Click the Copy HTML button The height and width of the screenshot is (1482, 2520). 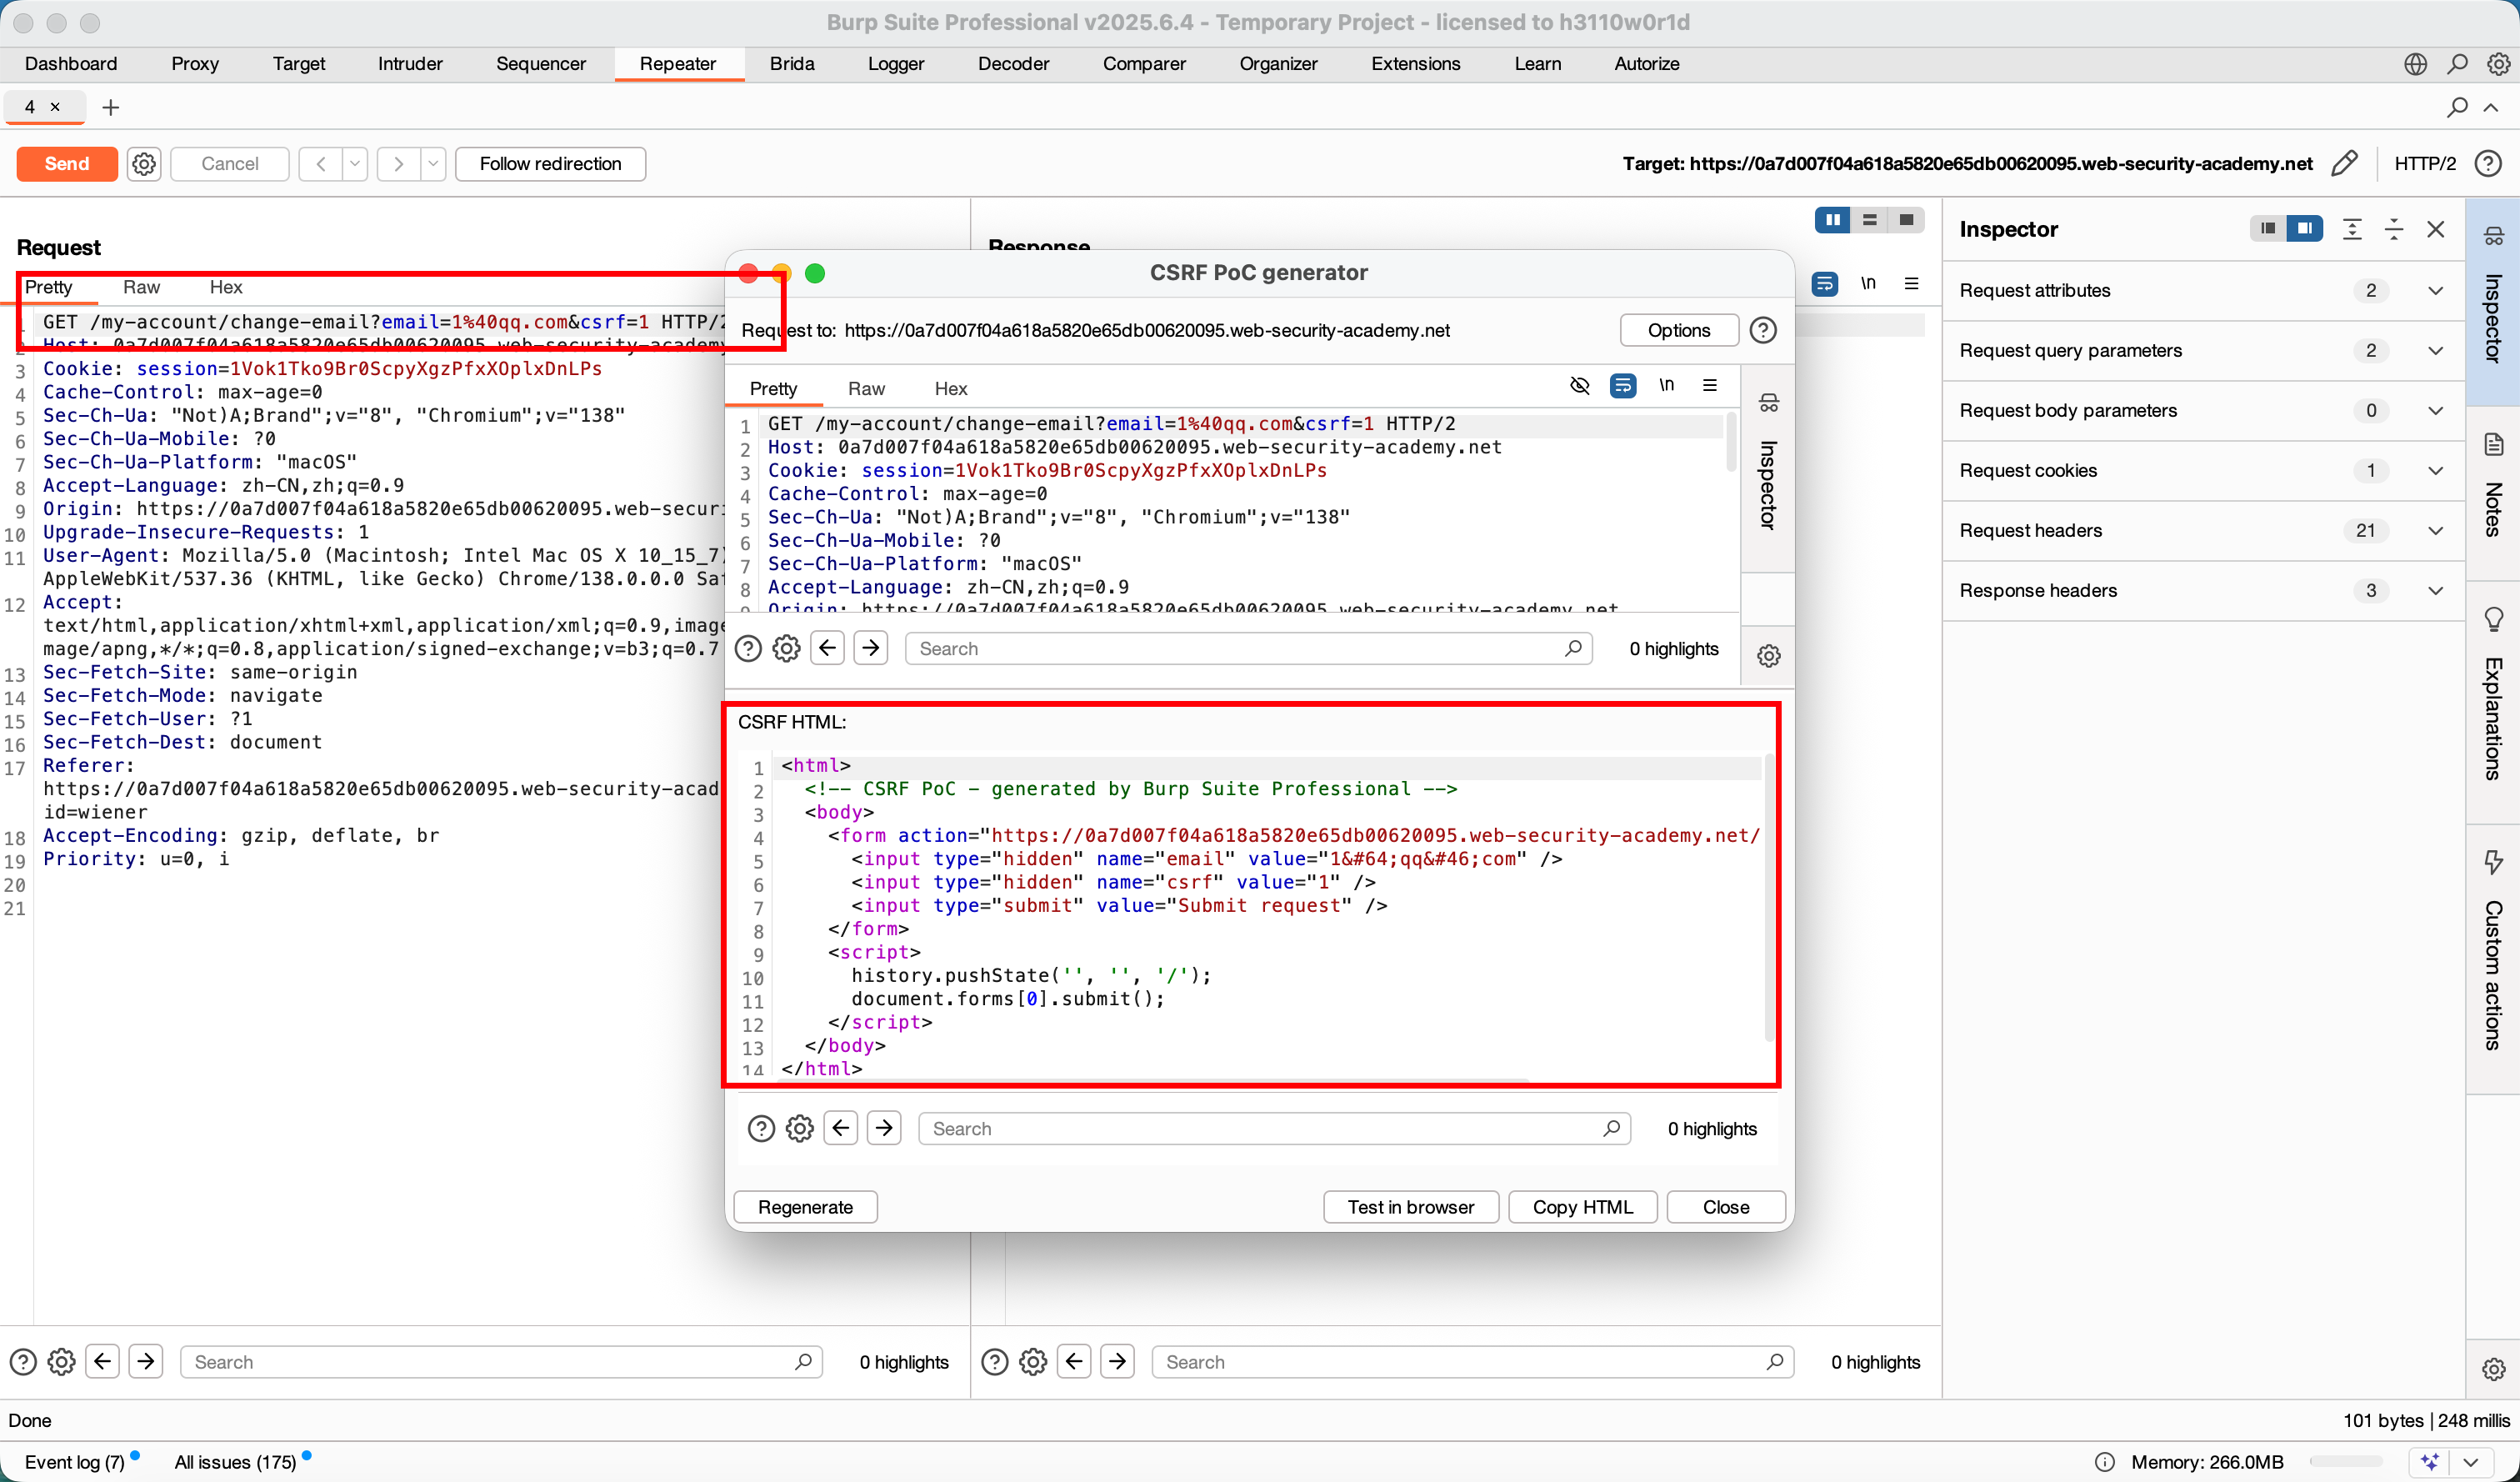coord(1582,1207)
